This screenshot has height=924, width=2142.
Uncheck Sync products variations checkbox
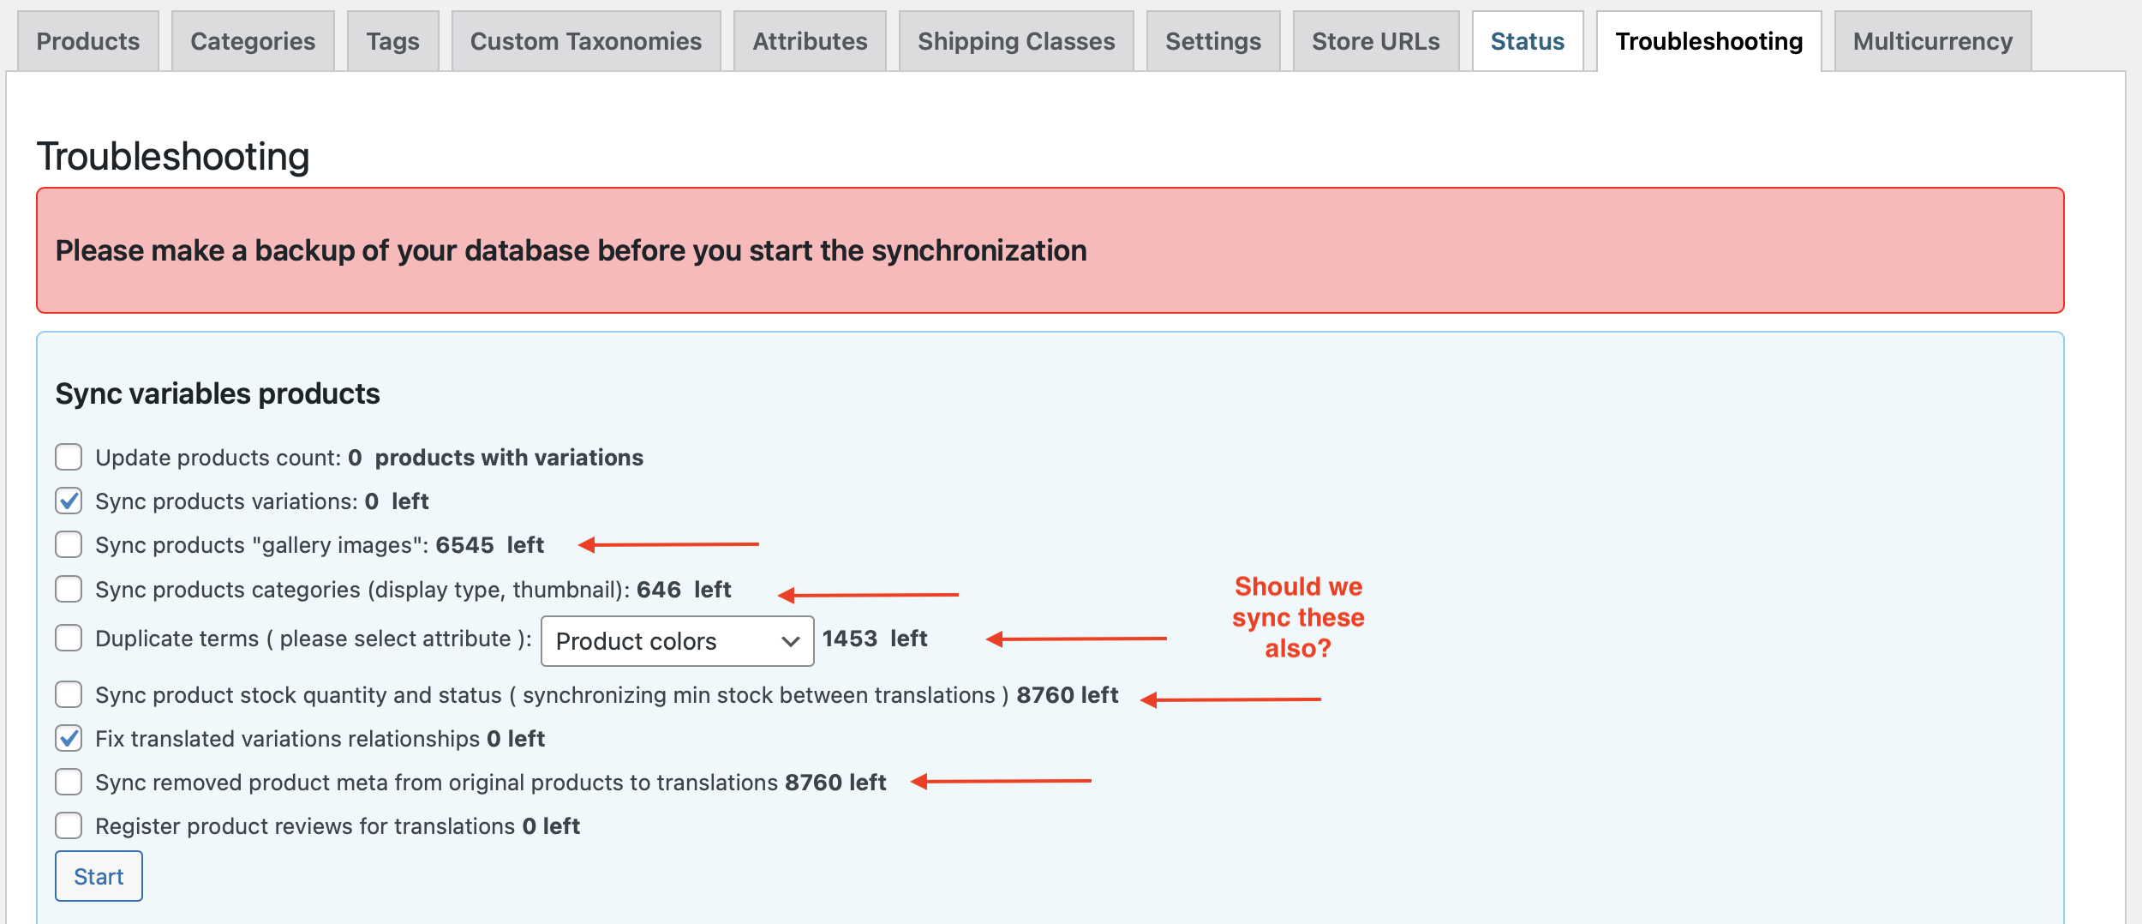(x=69, y=501)
